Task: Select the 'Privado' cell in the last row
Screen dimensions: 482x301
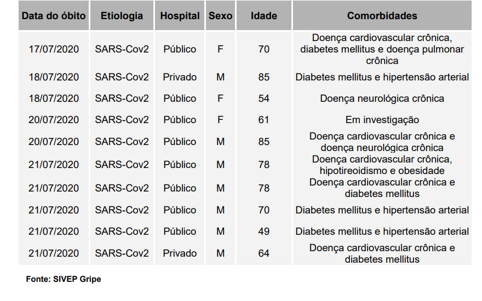Action: pos(180,253)
